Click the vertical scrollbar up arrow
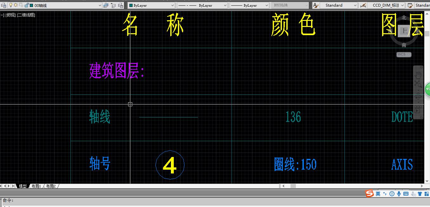The width and height of the screenshot is (430, 207). (x=427, y=13)
